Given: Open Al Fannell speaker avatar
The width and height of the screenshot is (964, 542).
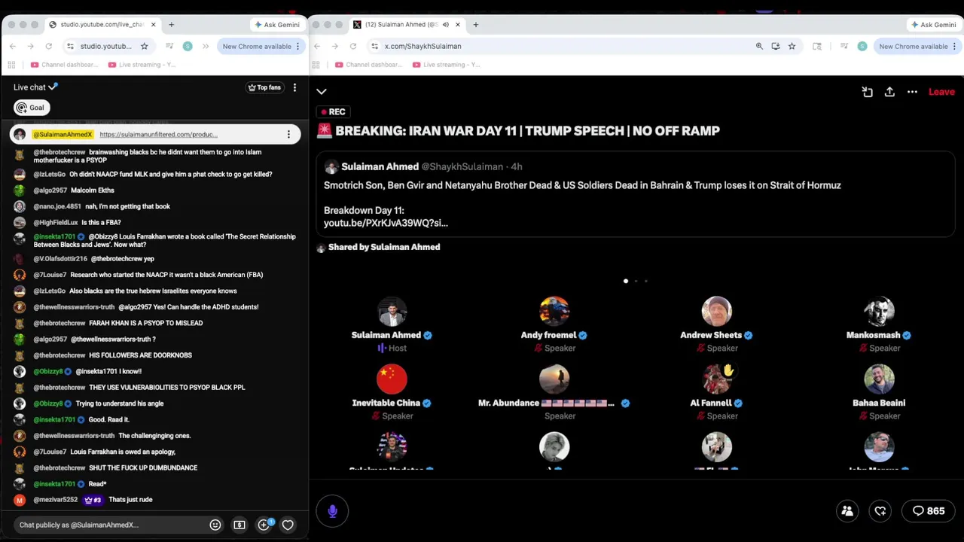Looking at the screenshot, I should [x=717, y=379].
